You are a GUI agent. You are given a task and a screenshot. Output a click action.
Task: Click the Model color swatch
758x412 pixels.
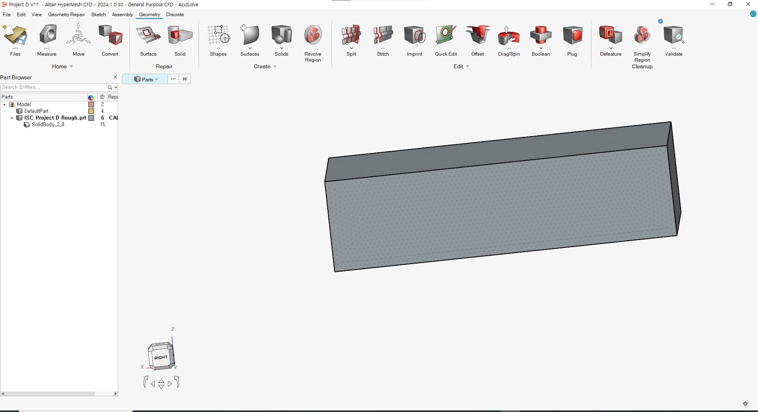coord(91,105)
